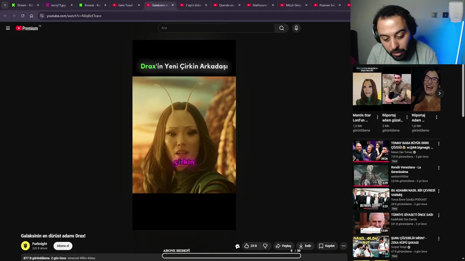This screenshot has height=261, width=465.
Task: View site information icon in address bar
Action: [x=42, y=16]
